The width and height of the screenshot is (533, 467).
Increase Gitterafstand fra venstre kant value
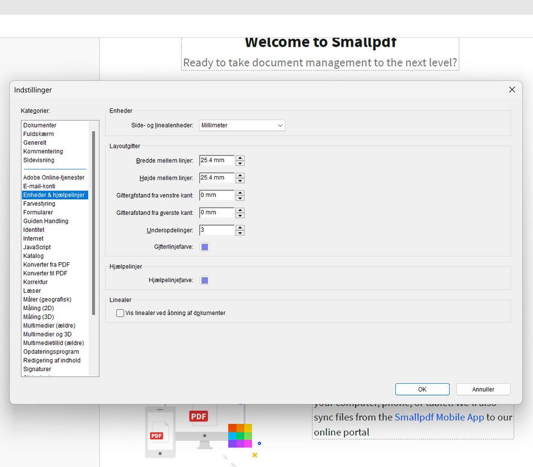240,193
